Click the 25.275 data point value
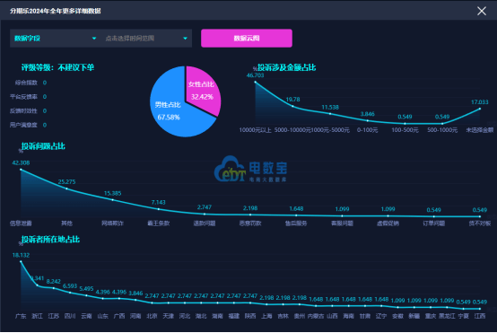 (x=66, y=182)
